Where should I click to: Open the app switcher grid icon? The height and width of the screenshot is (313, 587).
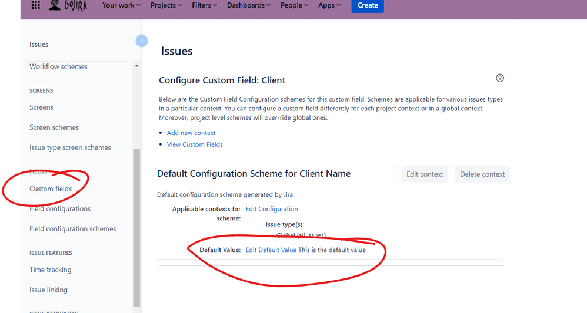click(35, 5)
